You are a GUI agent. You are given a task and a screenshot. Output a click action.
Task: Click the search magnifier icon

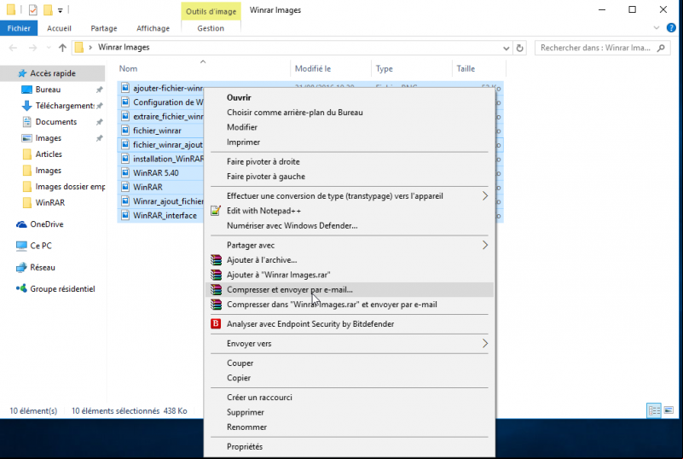661,48
